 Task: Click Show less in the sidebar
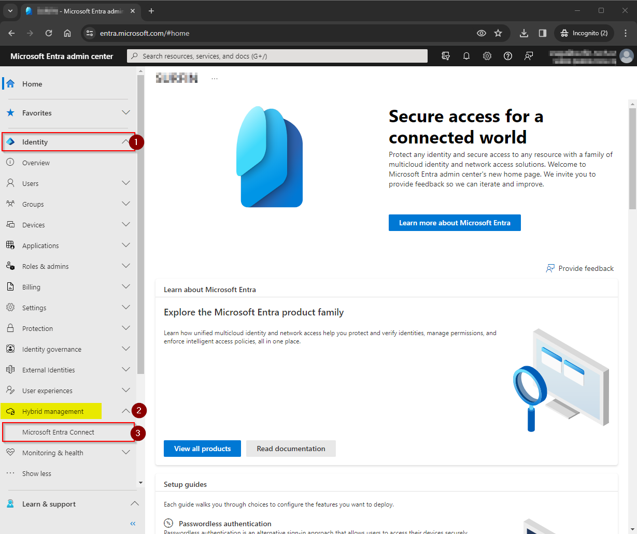pos(37,473)
